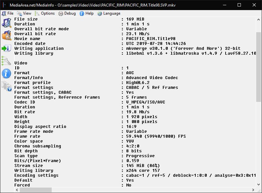Click the Open Folder icon in the sidebar

[x=7, y=35]
